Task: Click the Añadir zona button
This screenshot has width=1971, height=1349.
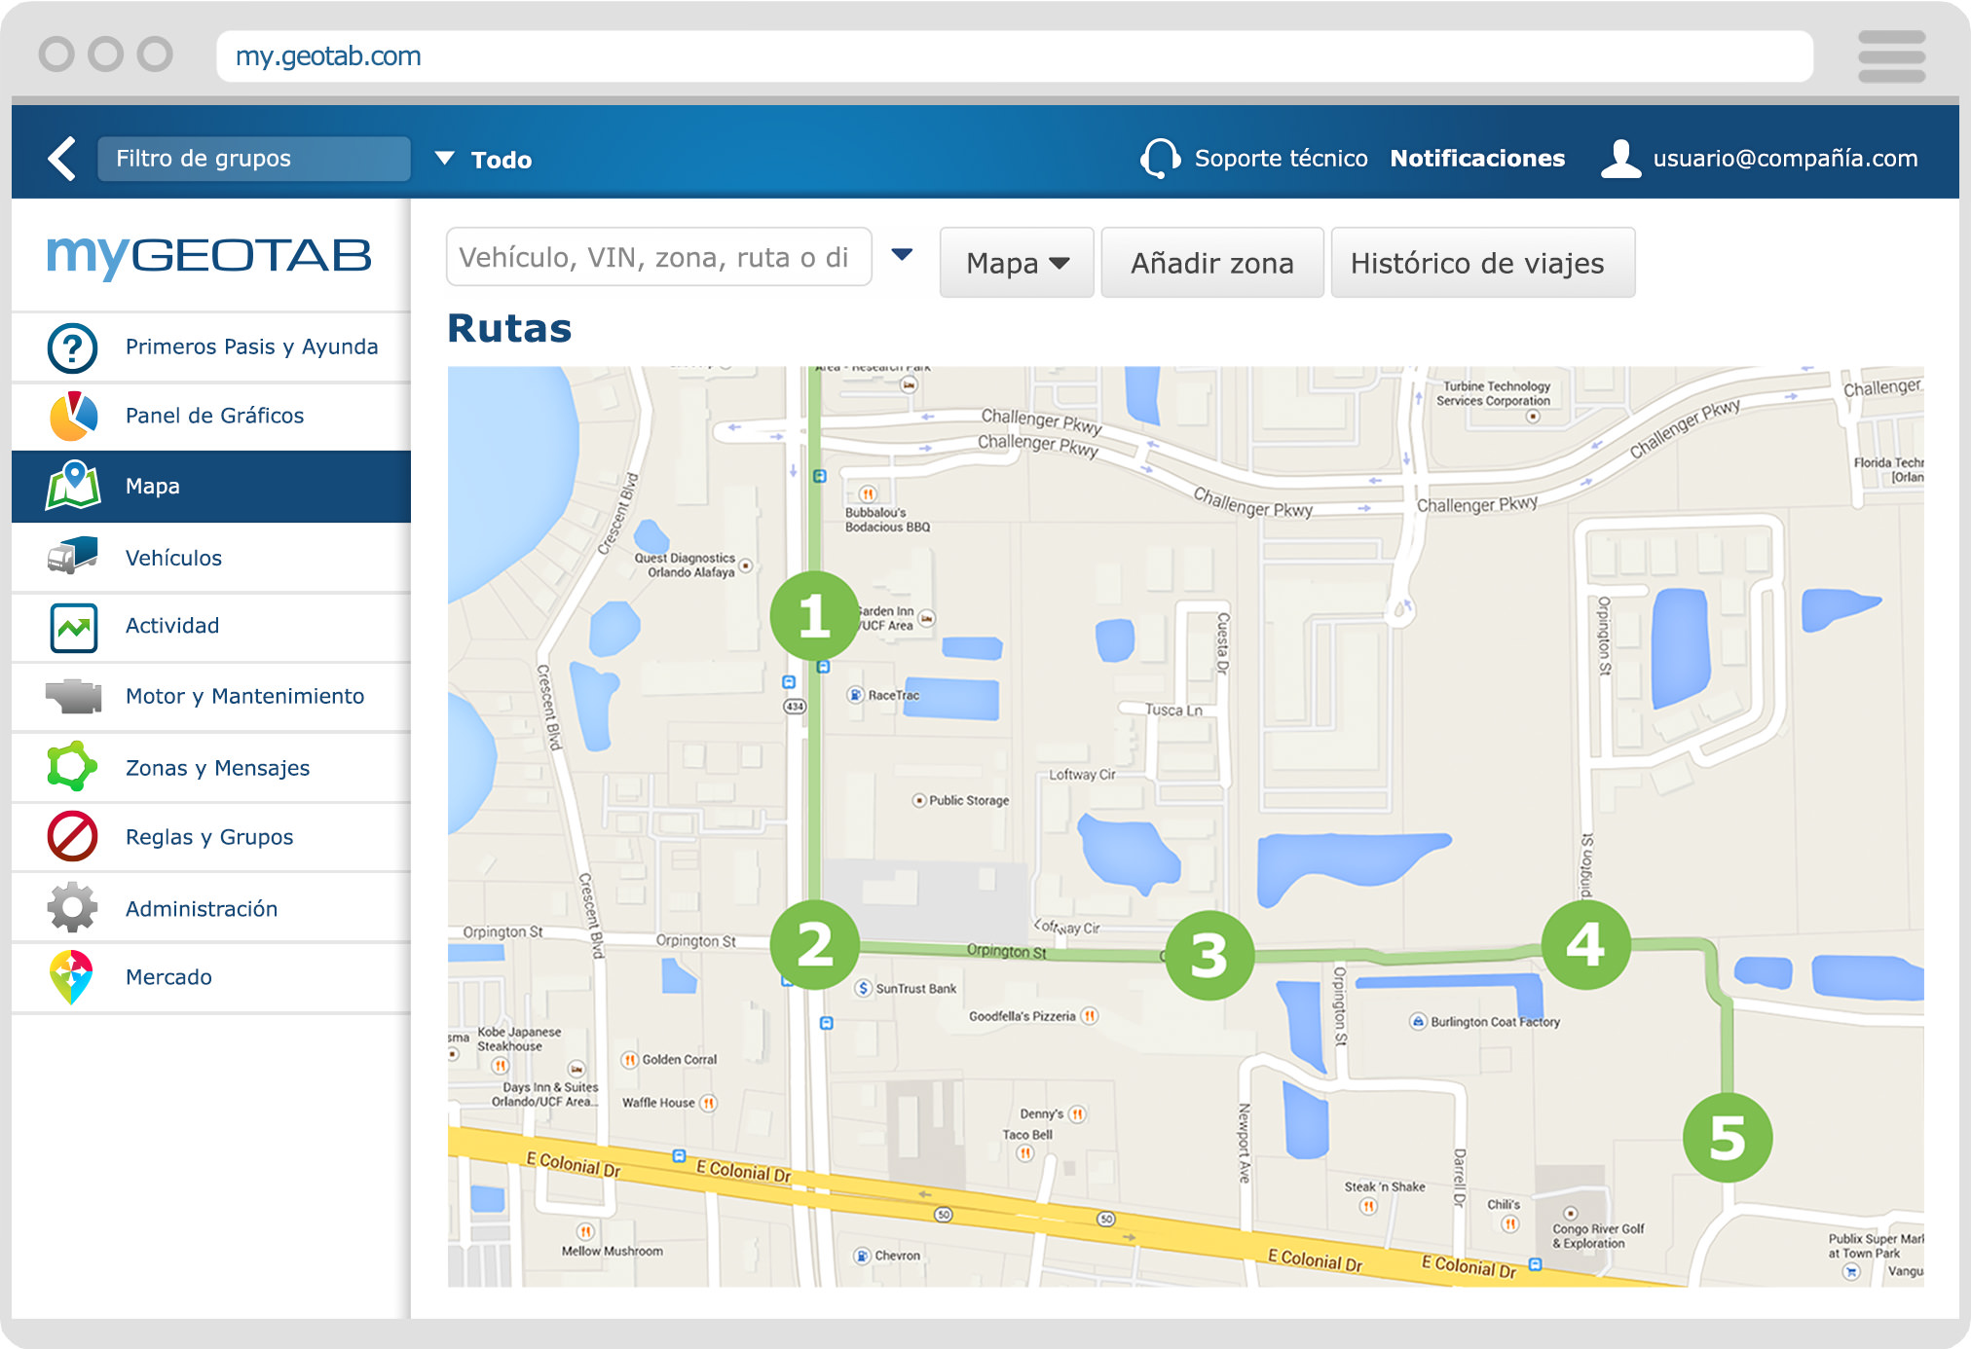Action: point(1211,263)
